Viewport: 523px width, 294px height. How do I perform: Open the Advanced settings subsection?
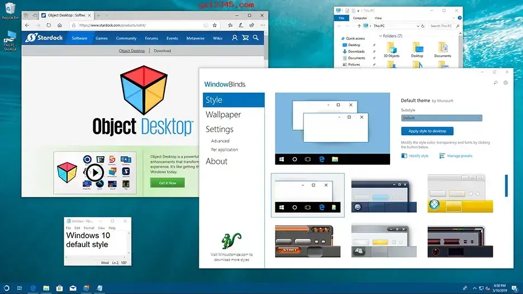coord(220,141)
